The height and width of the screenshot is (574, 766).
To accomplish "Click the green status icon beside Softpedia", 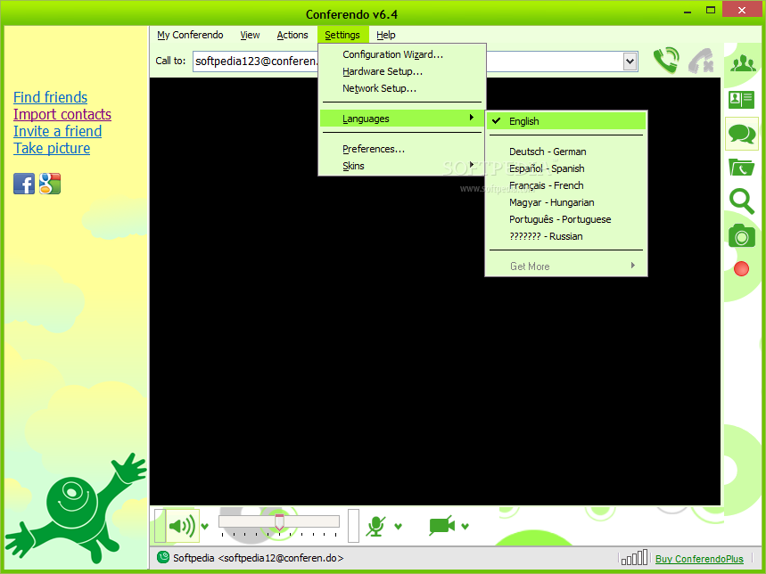I will [163, 557].
